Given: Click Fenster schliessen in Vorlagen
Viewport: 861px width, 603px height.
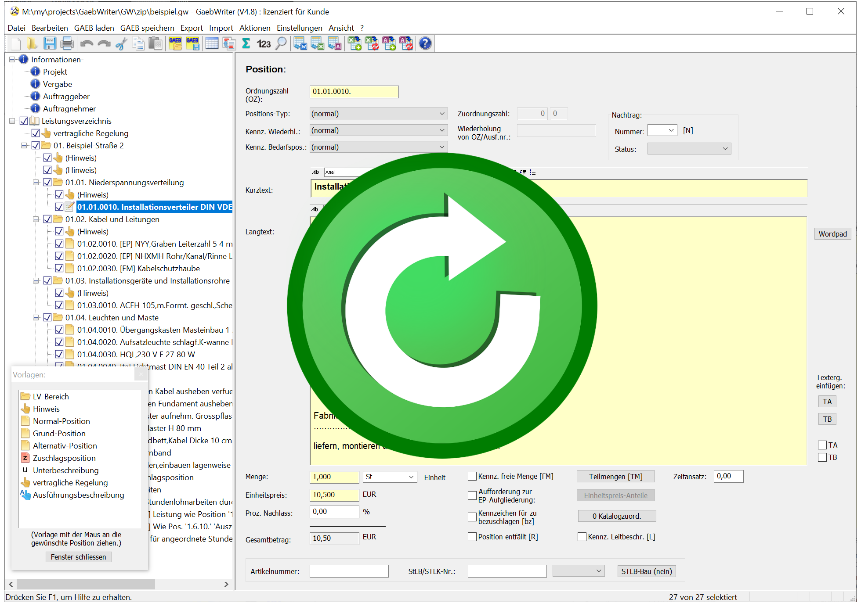Looking at the screenshot, I should point(79,557).
